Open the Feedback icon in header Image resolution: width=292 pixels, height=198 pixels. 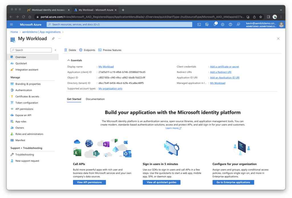pyautogui.click(x=238, y=25)
